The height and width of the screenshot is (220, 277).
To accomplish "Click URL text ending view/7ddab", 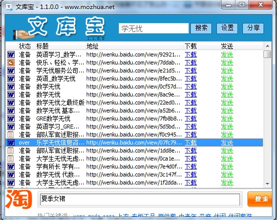I will coord(133,62).
